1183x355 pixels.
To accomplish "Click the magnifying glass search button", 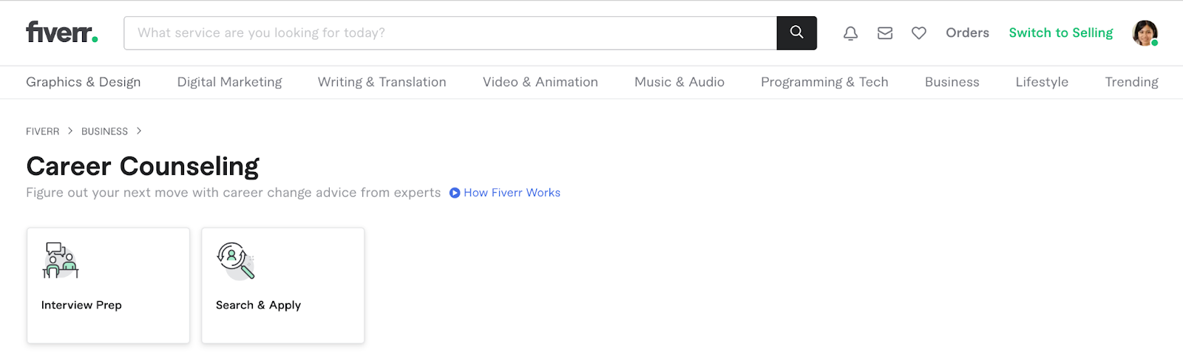I will pyautogui.click(x=796, y=32).
